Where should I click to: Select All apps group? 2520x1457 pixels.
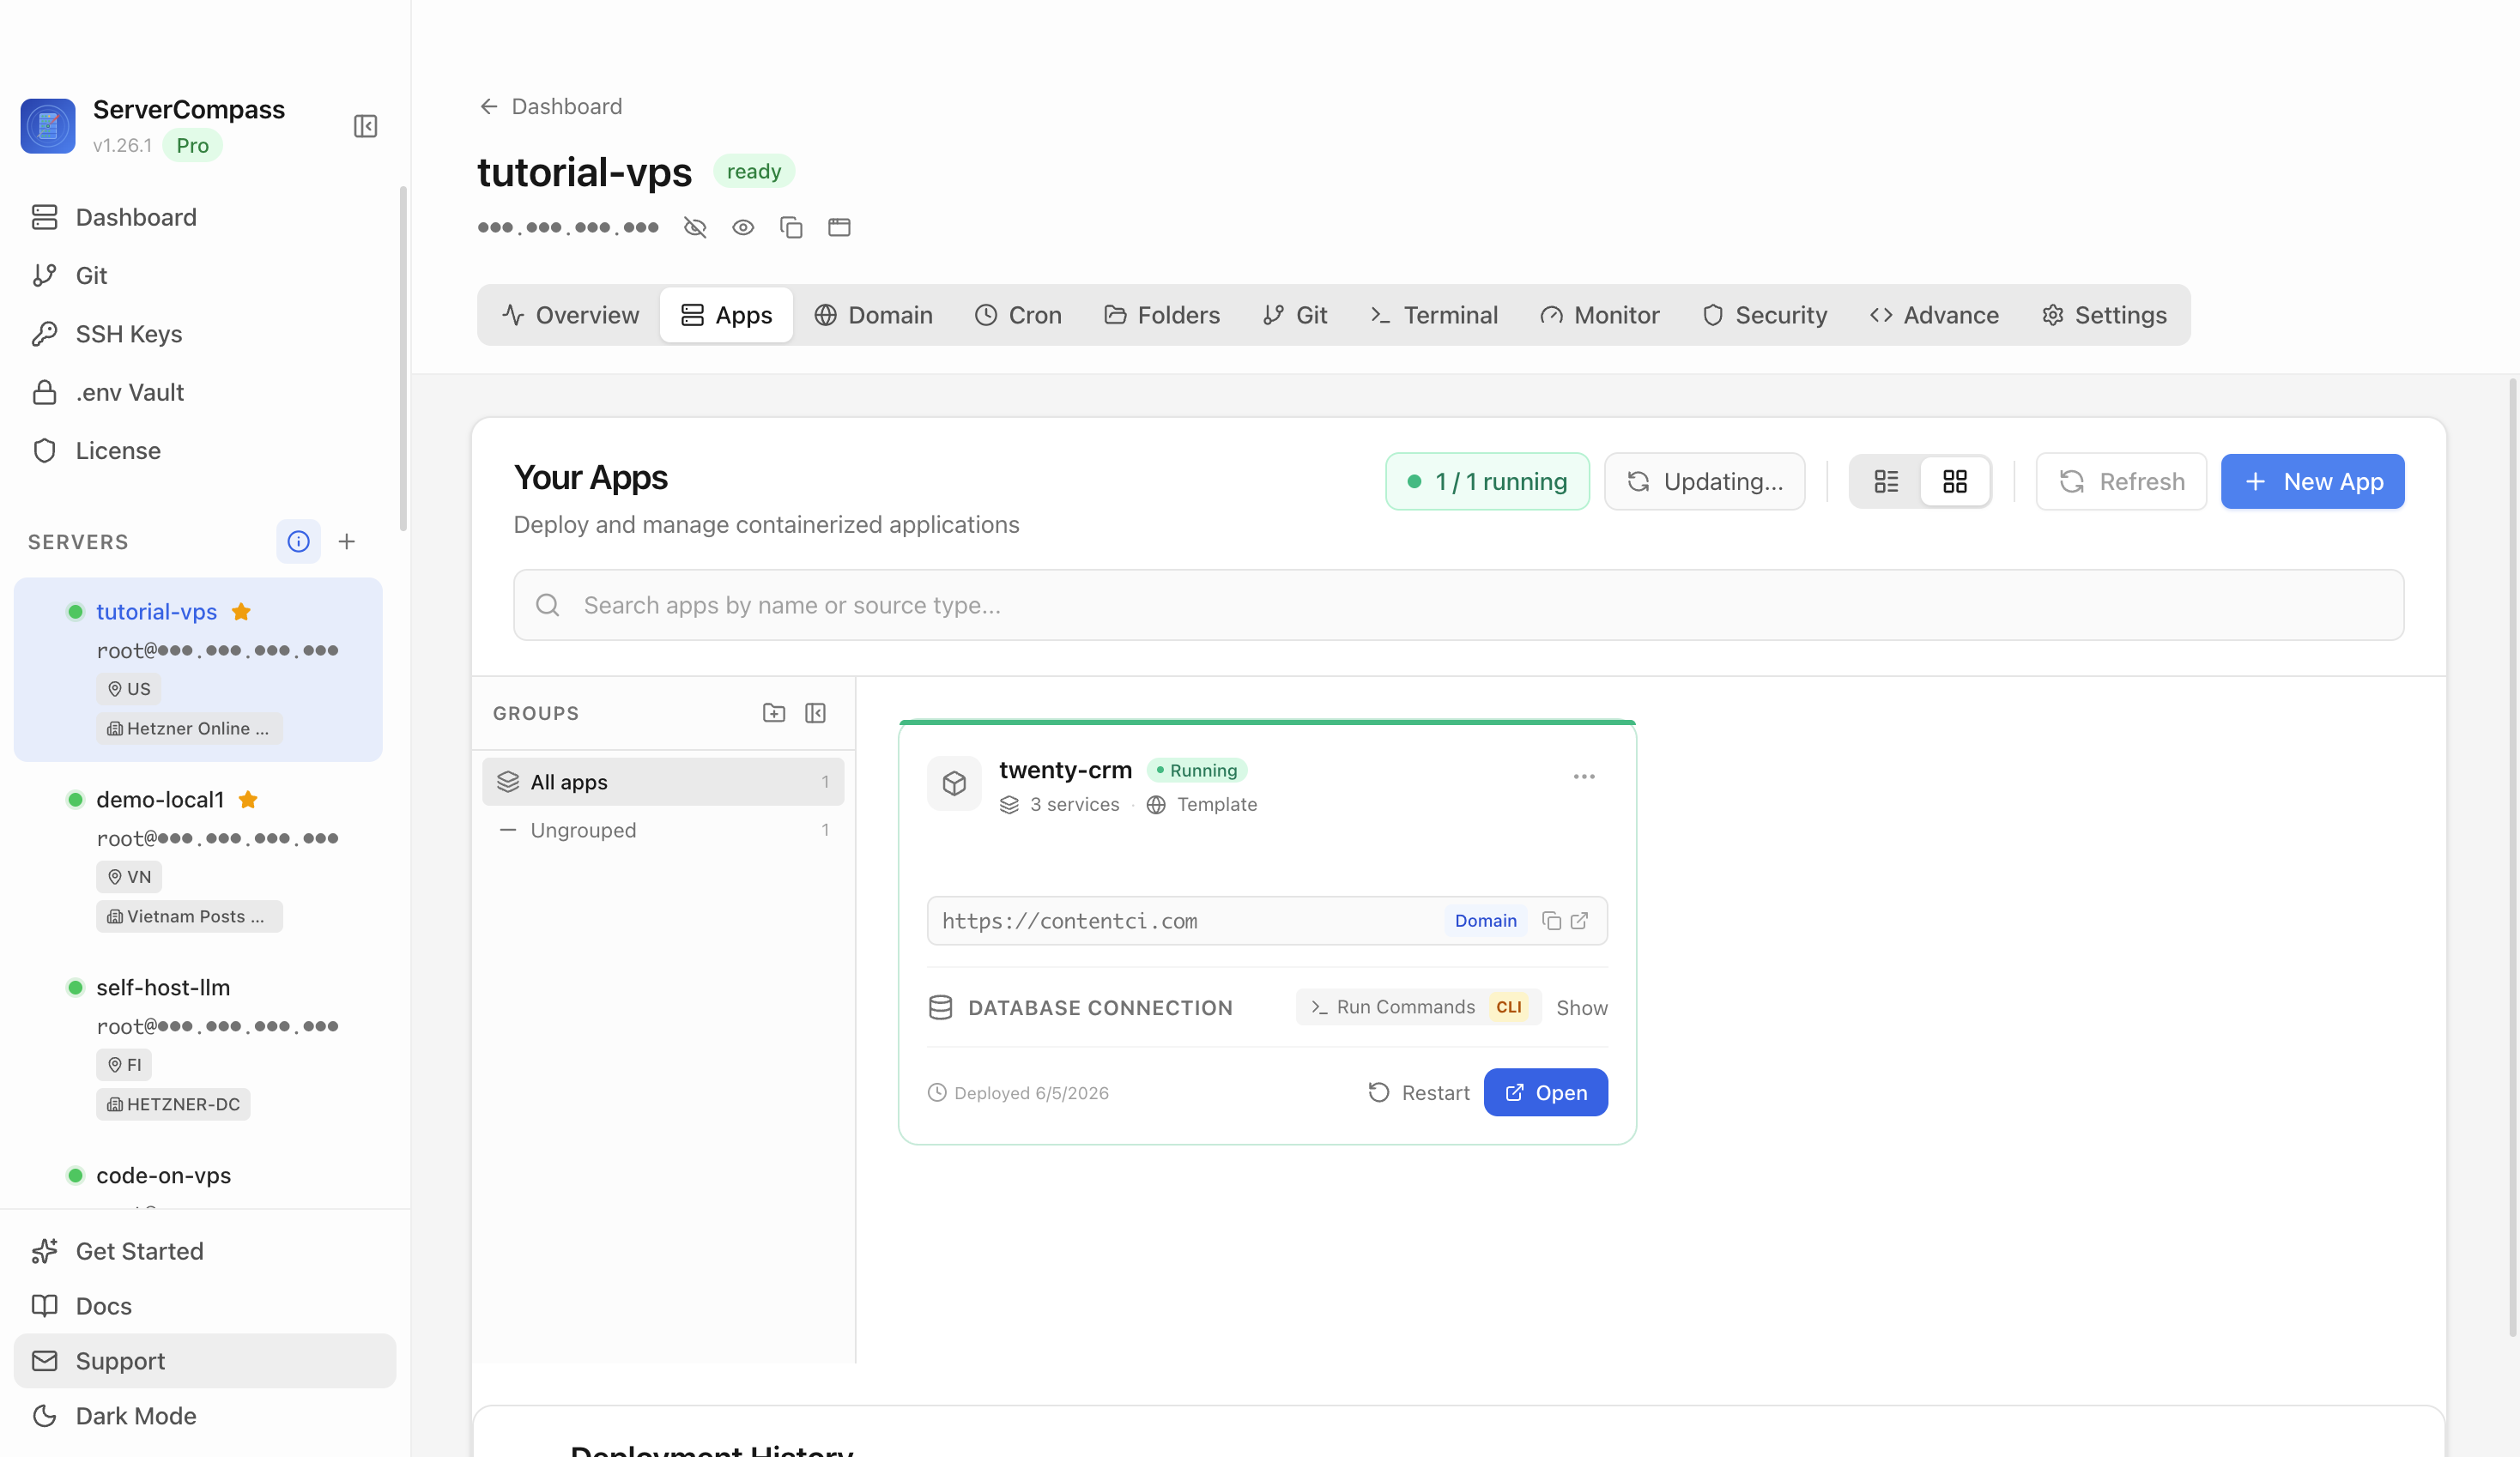click(x=663, y=782)
